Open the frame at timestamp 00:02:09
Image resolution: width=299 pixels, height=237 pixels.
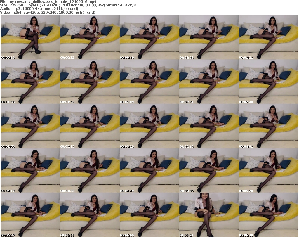click(x=149, y=82)
